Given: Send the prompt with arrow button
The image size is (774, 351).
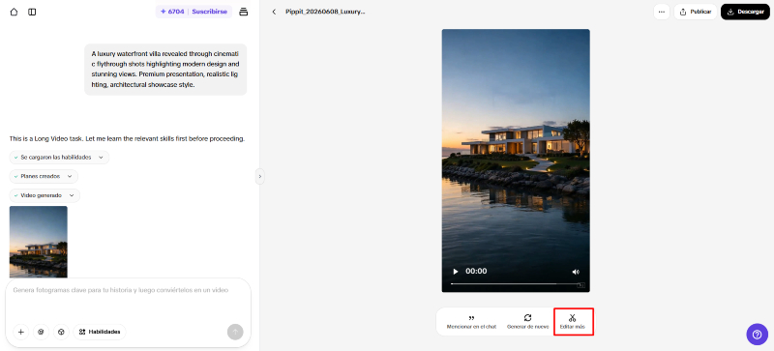Looking at the screenshot, I should 235,332.
